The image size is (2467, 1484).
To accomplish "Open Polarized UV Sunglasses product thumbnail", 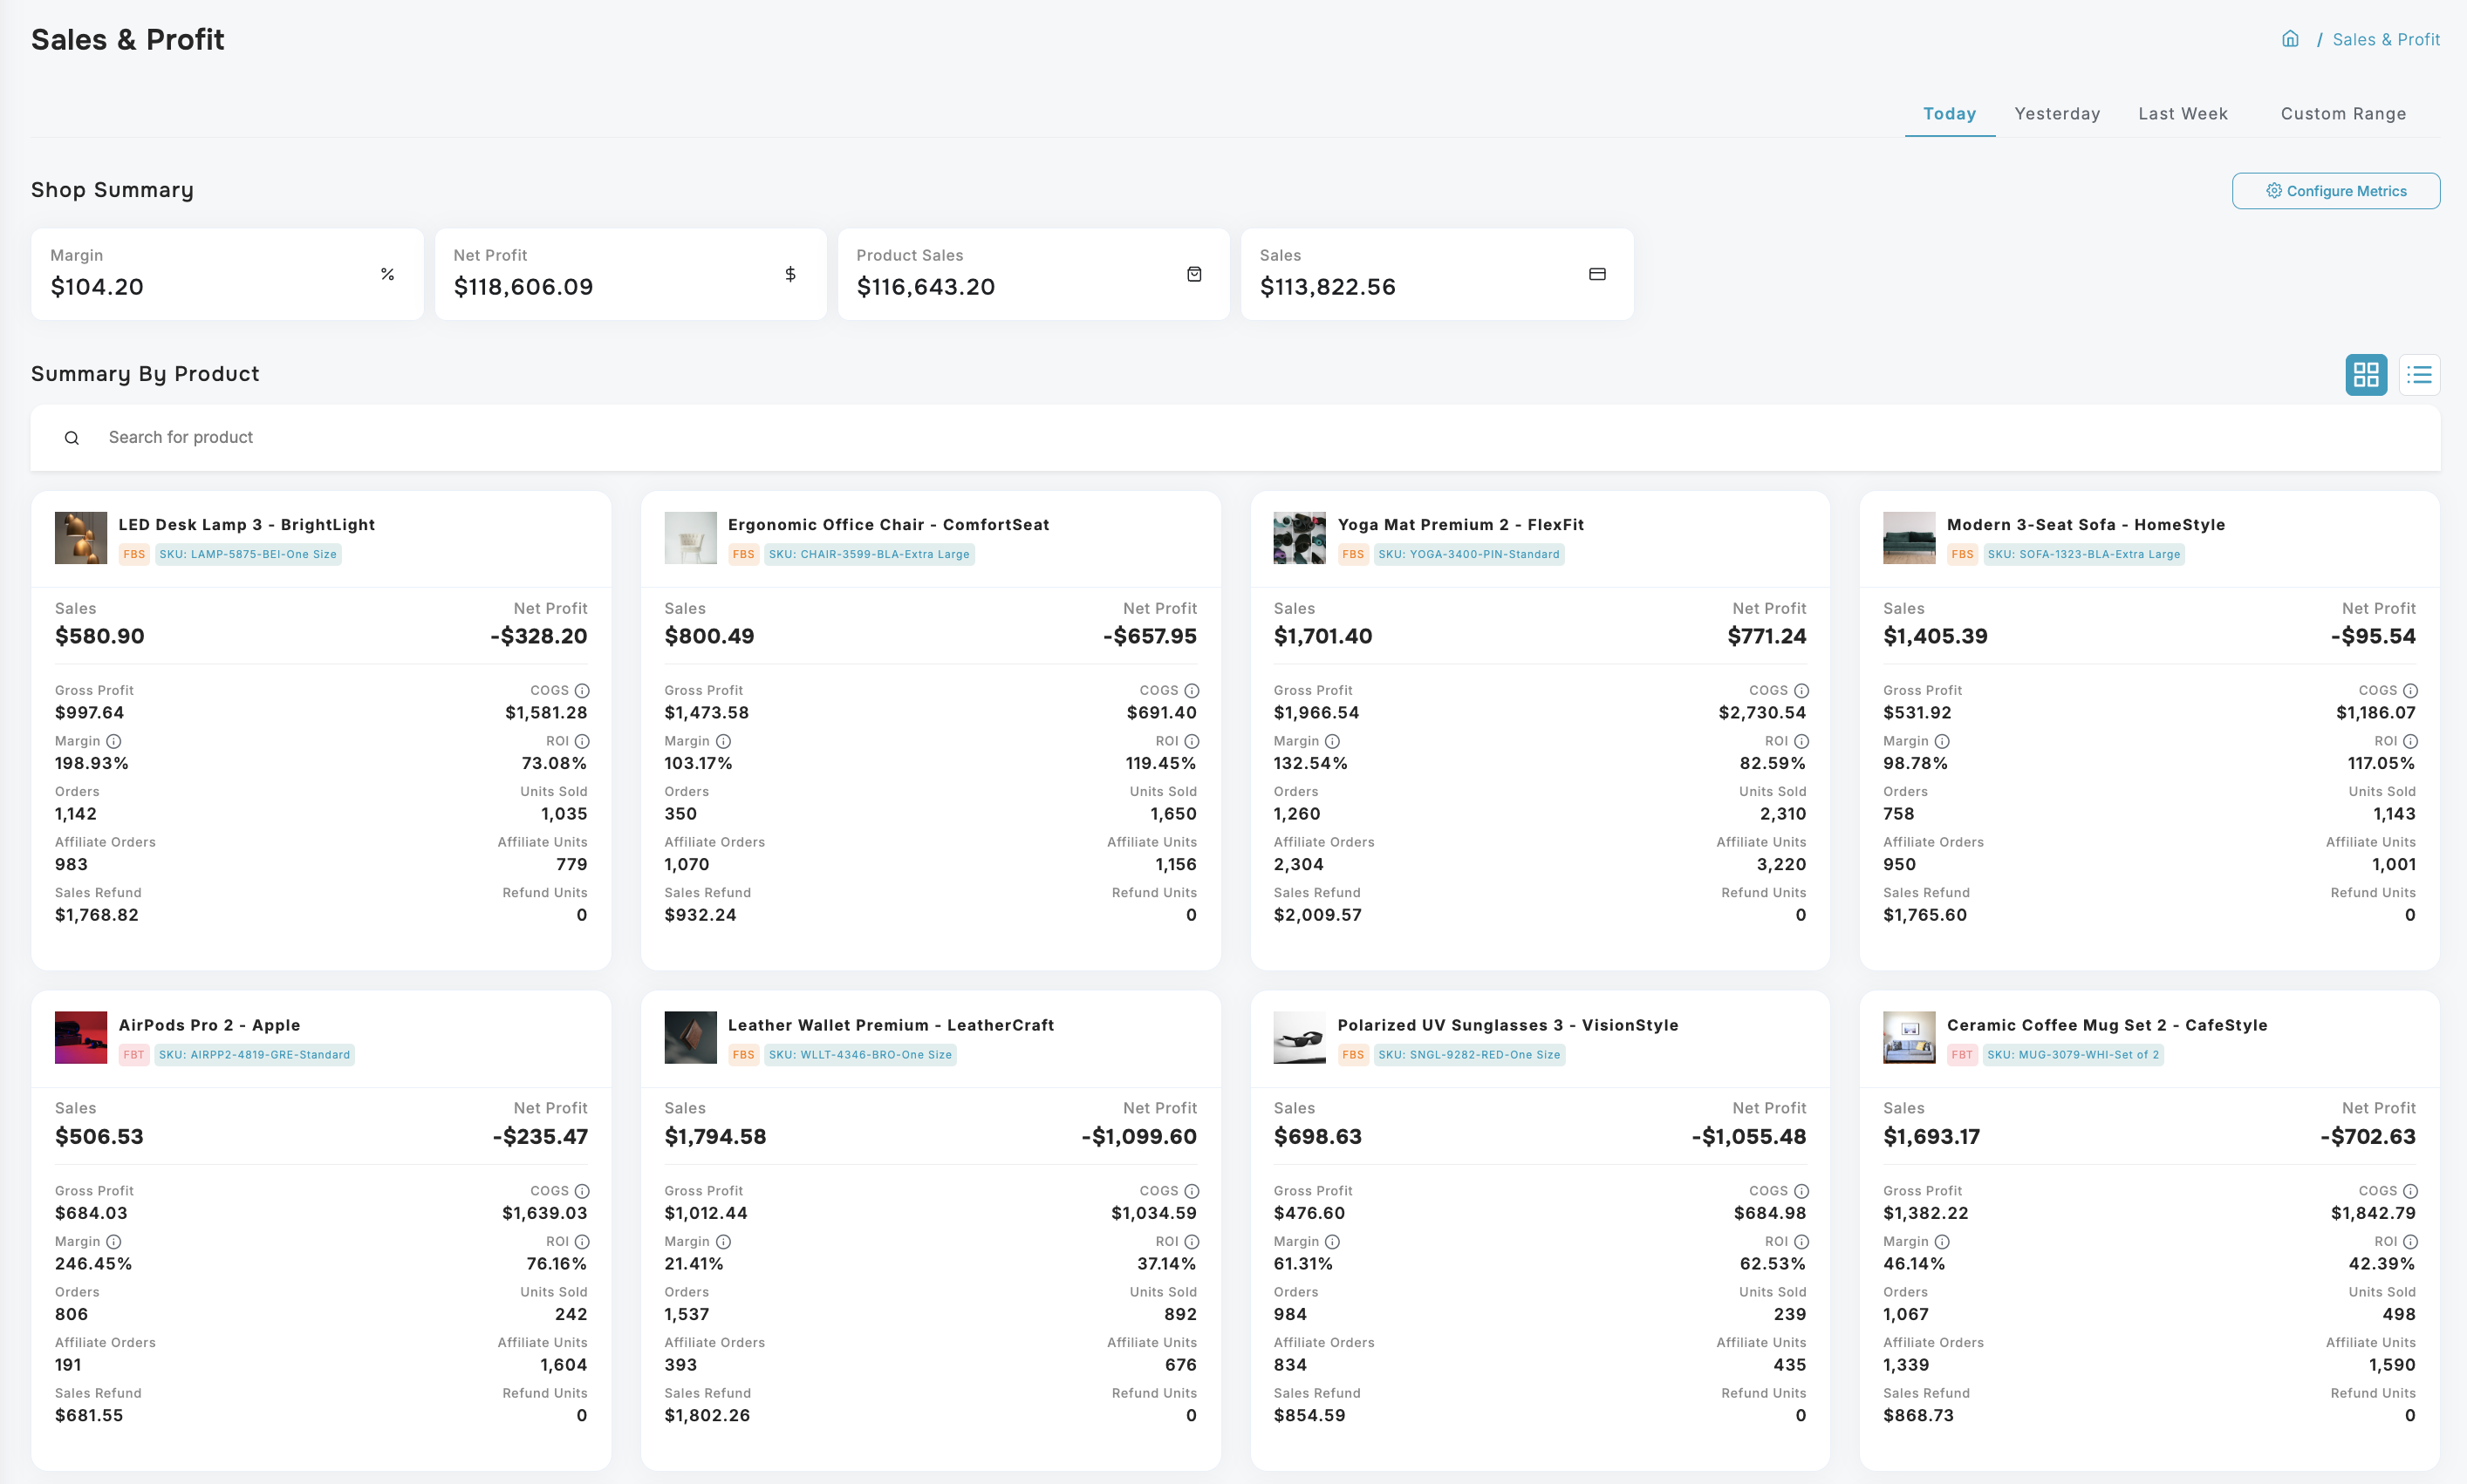I will point(1299,1038).
